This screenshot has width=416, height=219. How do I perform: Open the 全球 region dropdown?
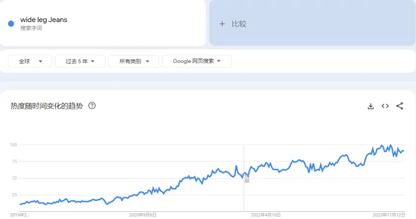[30, 61]
